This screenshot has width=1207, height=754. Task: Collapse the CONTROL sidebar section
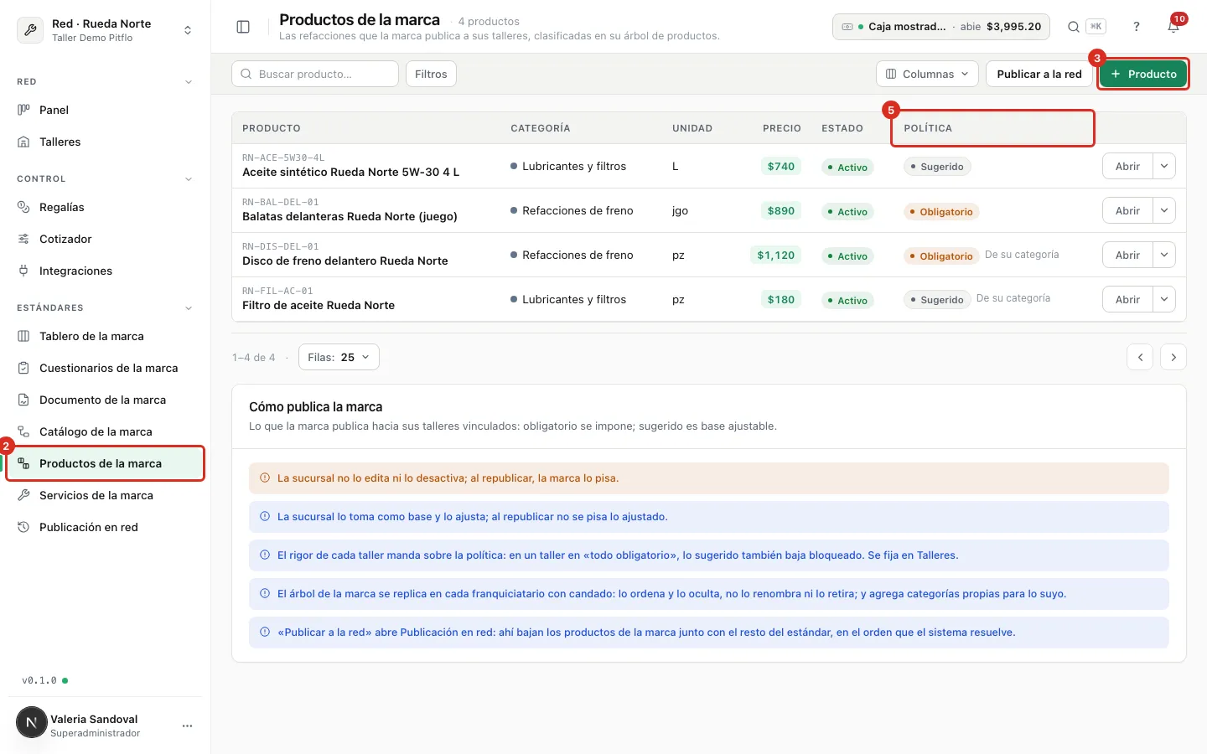(x=189, y=179)
